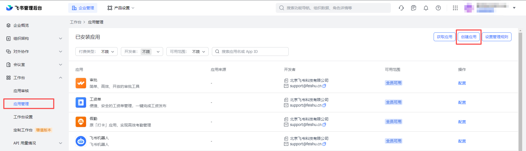Click 配置 link for 假勤 app
The image size is (526, 151).
(x=462, y=122)
